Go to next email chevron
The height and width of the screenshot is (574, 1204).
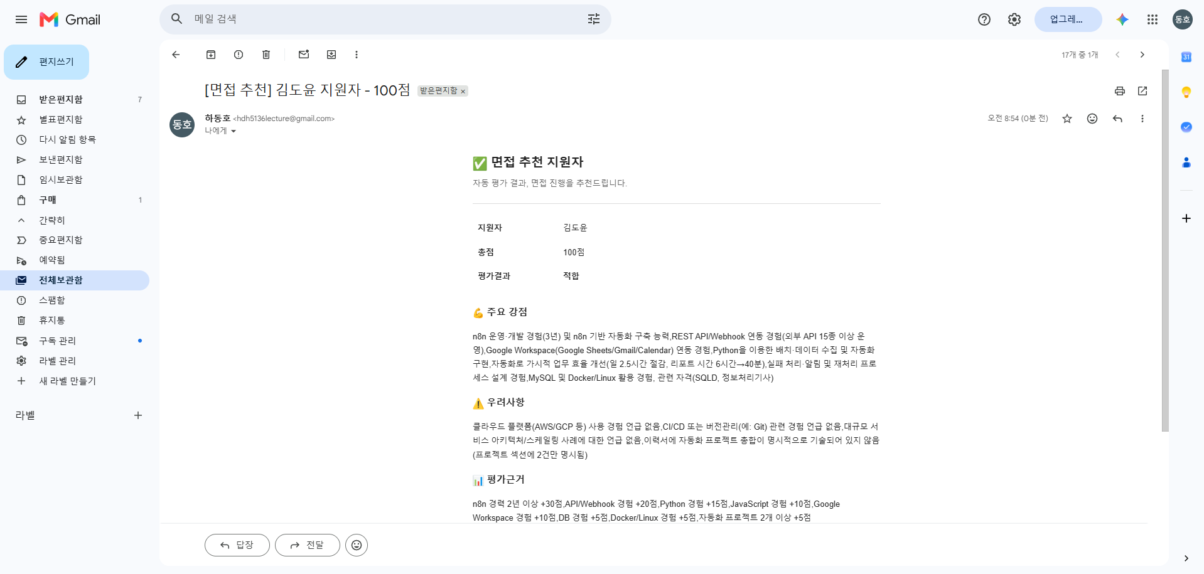point(1142,55)
